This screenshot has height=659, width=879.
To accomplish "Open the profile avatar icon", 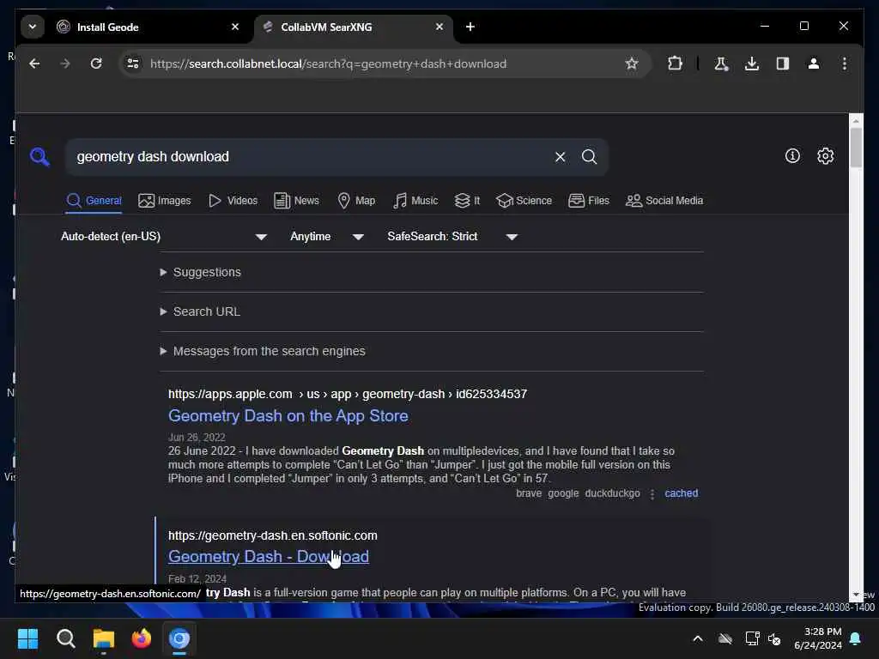I will click(814, 63).
